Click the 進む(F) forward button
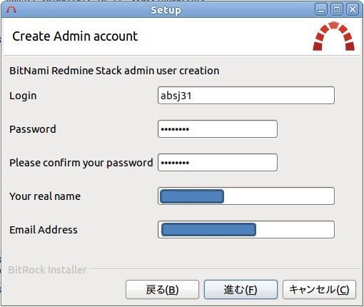Viewport: 364px width, 307px height. [x=241, y=290]
